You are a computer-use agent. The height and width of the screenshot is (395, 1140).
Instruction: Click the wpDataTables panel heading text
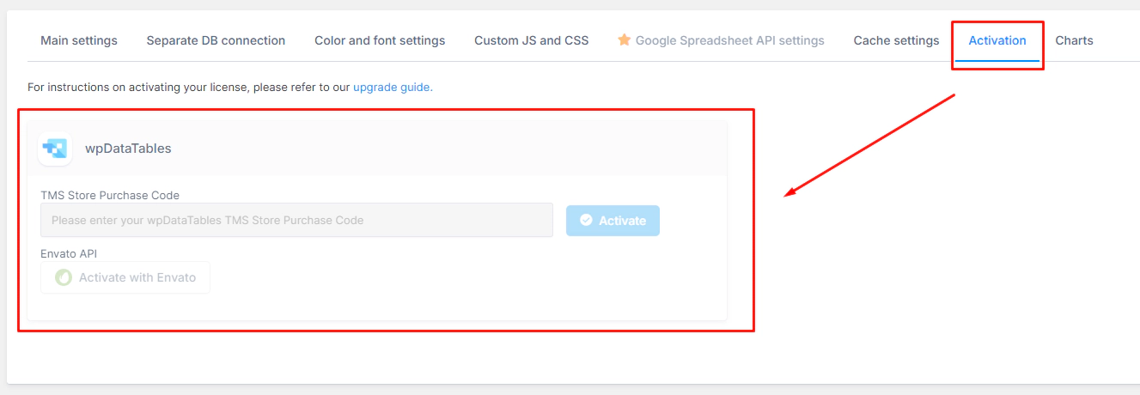128,149
